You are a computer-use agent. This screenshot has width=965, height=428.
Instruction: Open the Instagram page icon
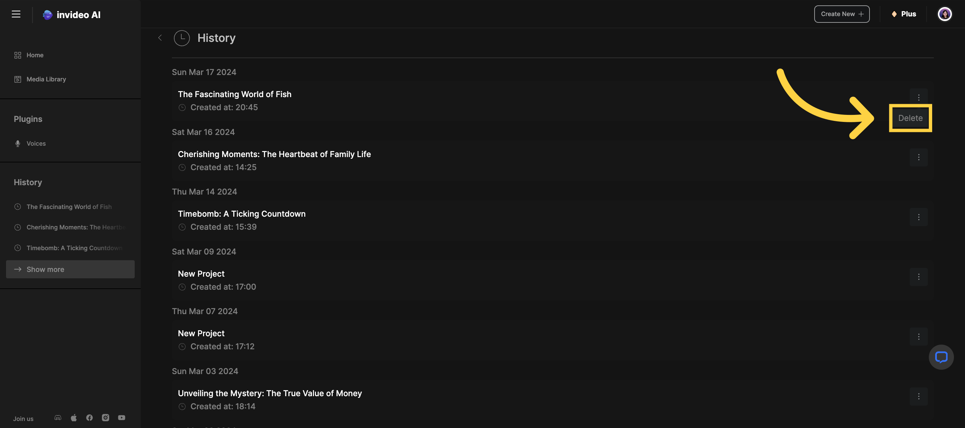pos(106,418)
